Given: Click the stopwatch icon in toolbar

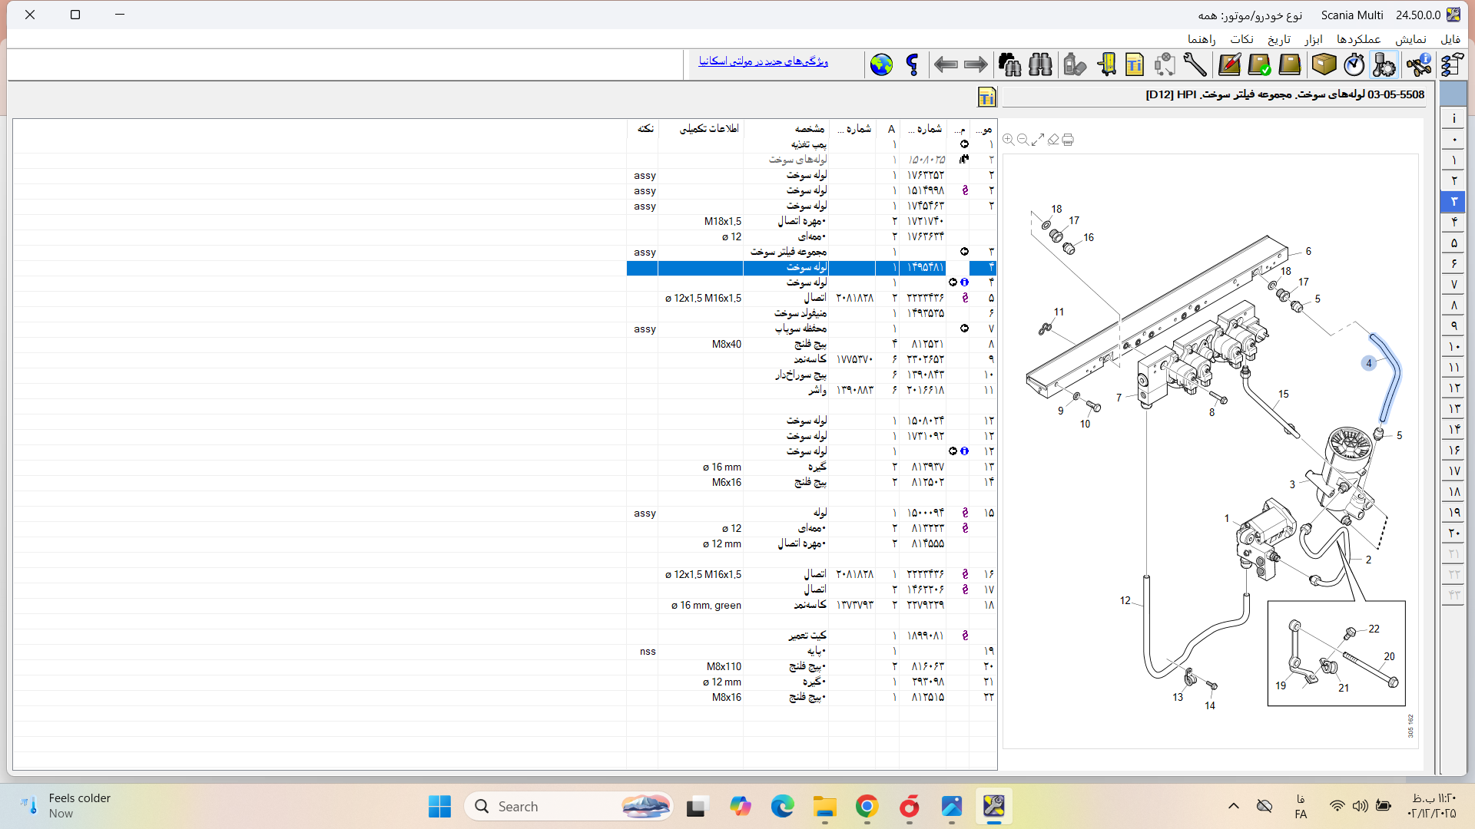Looking at the screenshot, I should pyautogui.click(x=1354, y=64).
